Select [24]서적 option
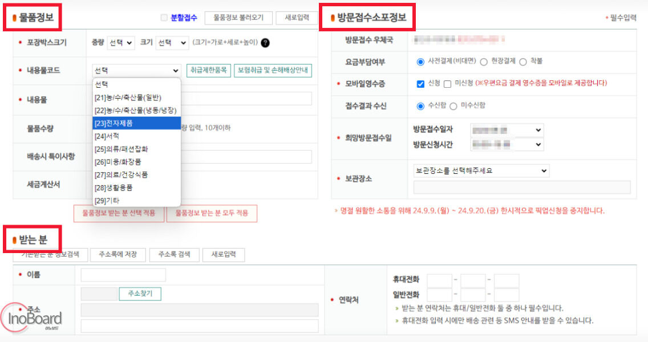This screenshot has width=648, height=342. pyautogui.click(x=136, y=136)
